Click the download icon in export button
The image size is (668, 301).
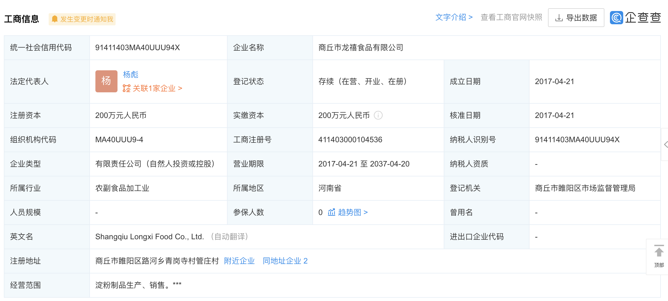tap(559, 18)
